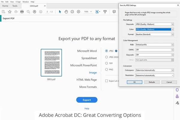Select the PNG radio button
This screenshot has width=180, height=120.
coord(106,70)
